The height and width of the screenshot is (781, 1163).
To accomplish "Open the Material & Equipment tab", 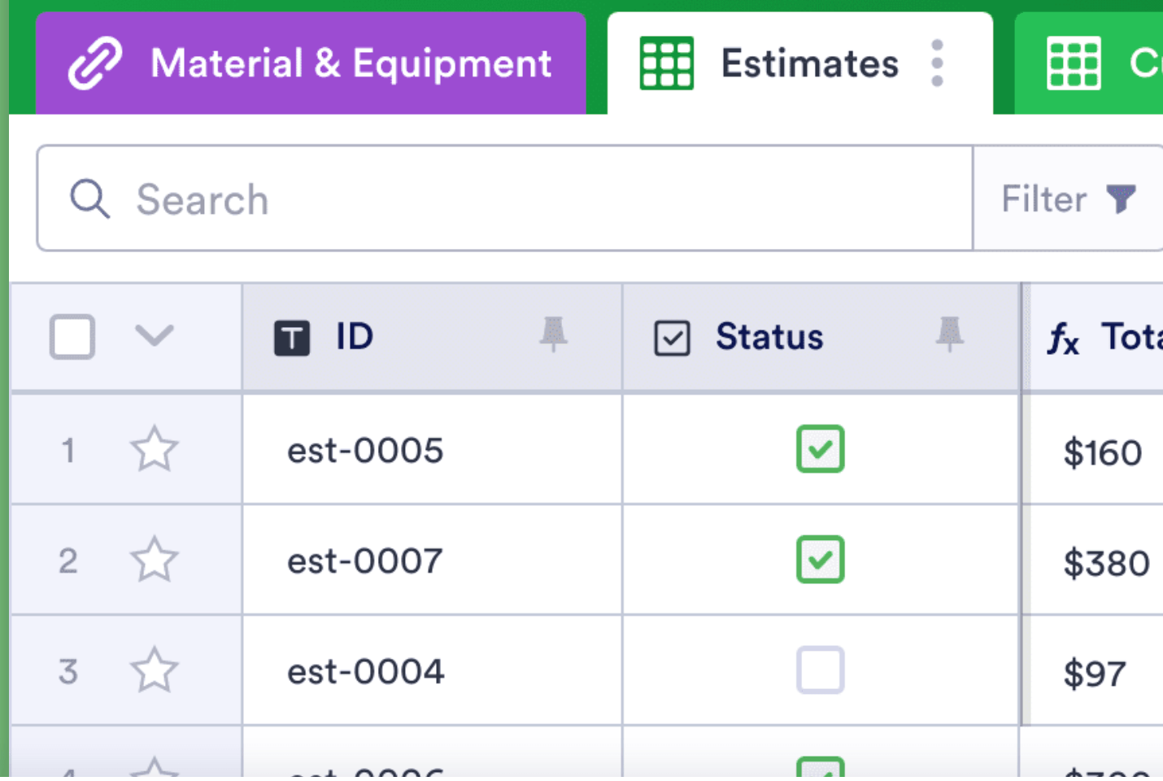I will click(x=311, y=63).
